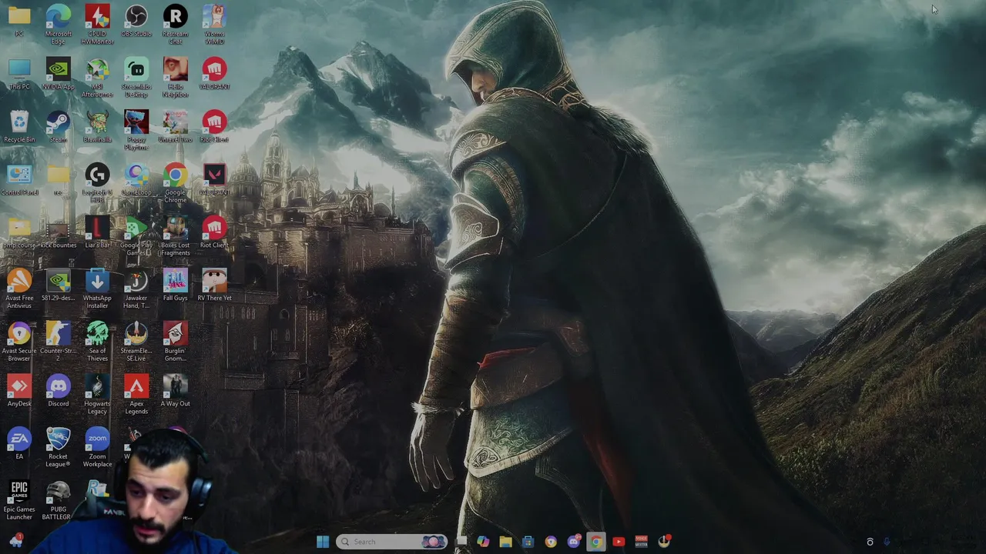
Task: Select the Worms W.M.D desktop icon
Action: 214,25
